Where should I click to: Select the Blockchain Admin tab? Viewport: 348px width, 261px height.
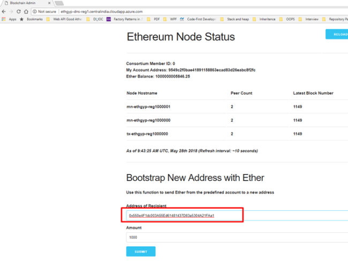[x=24, y=3]
